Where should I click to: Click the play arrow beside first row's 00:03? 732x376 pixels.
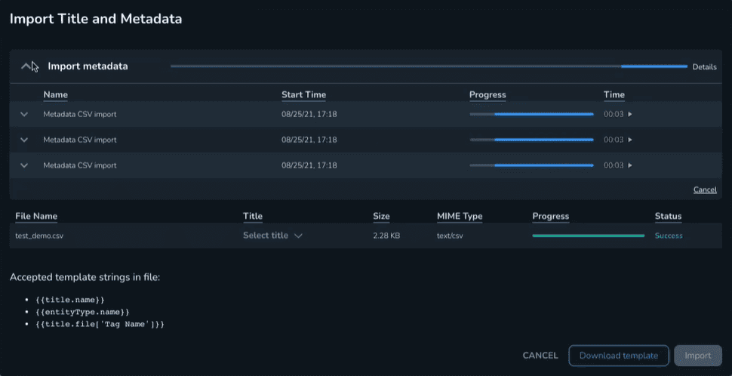click(630, 114)
